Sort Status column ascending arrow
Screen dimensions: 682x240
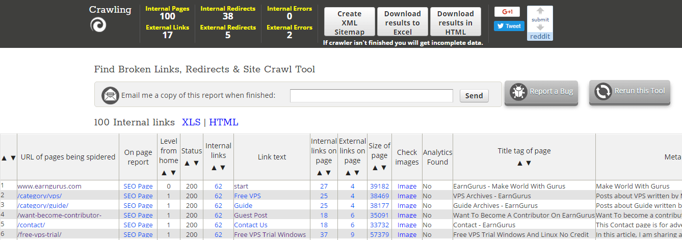click(187, 163)
